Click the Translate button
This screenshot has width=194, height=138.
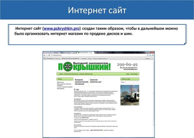point(84,58)
